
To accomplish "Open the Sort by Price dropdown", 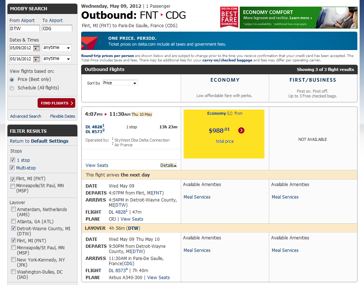I will (x=120, y=83).
